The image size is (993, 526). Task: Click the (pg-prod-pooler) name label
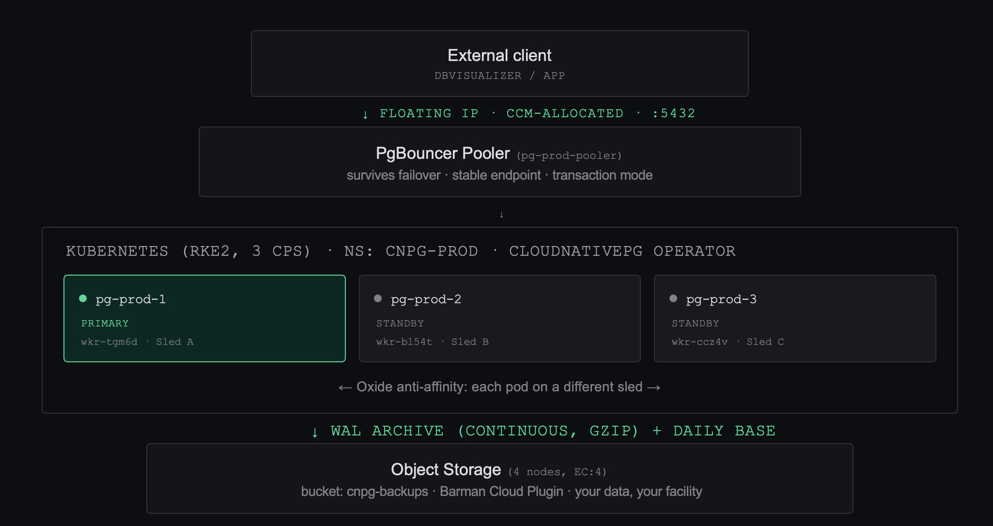pyautogui.click(x=569, y=156)
